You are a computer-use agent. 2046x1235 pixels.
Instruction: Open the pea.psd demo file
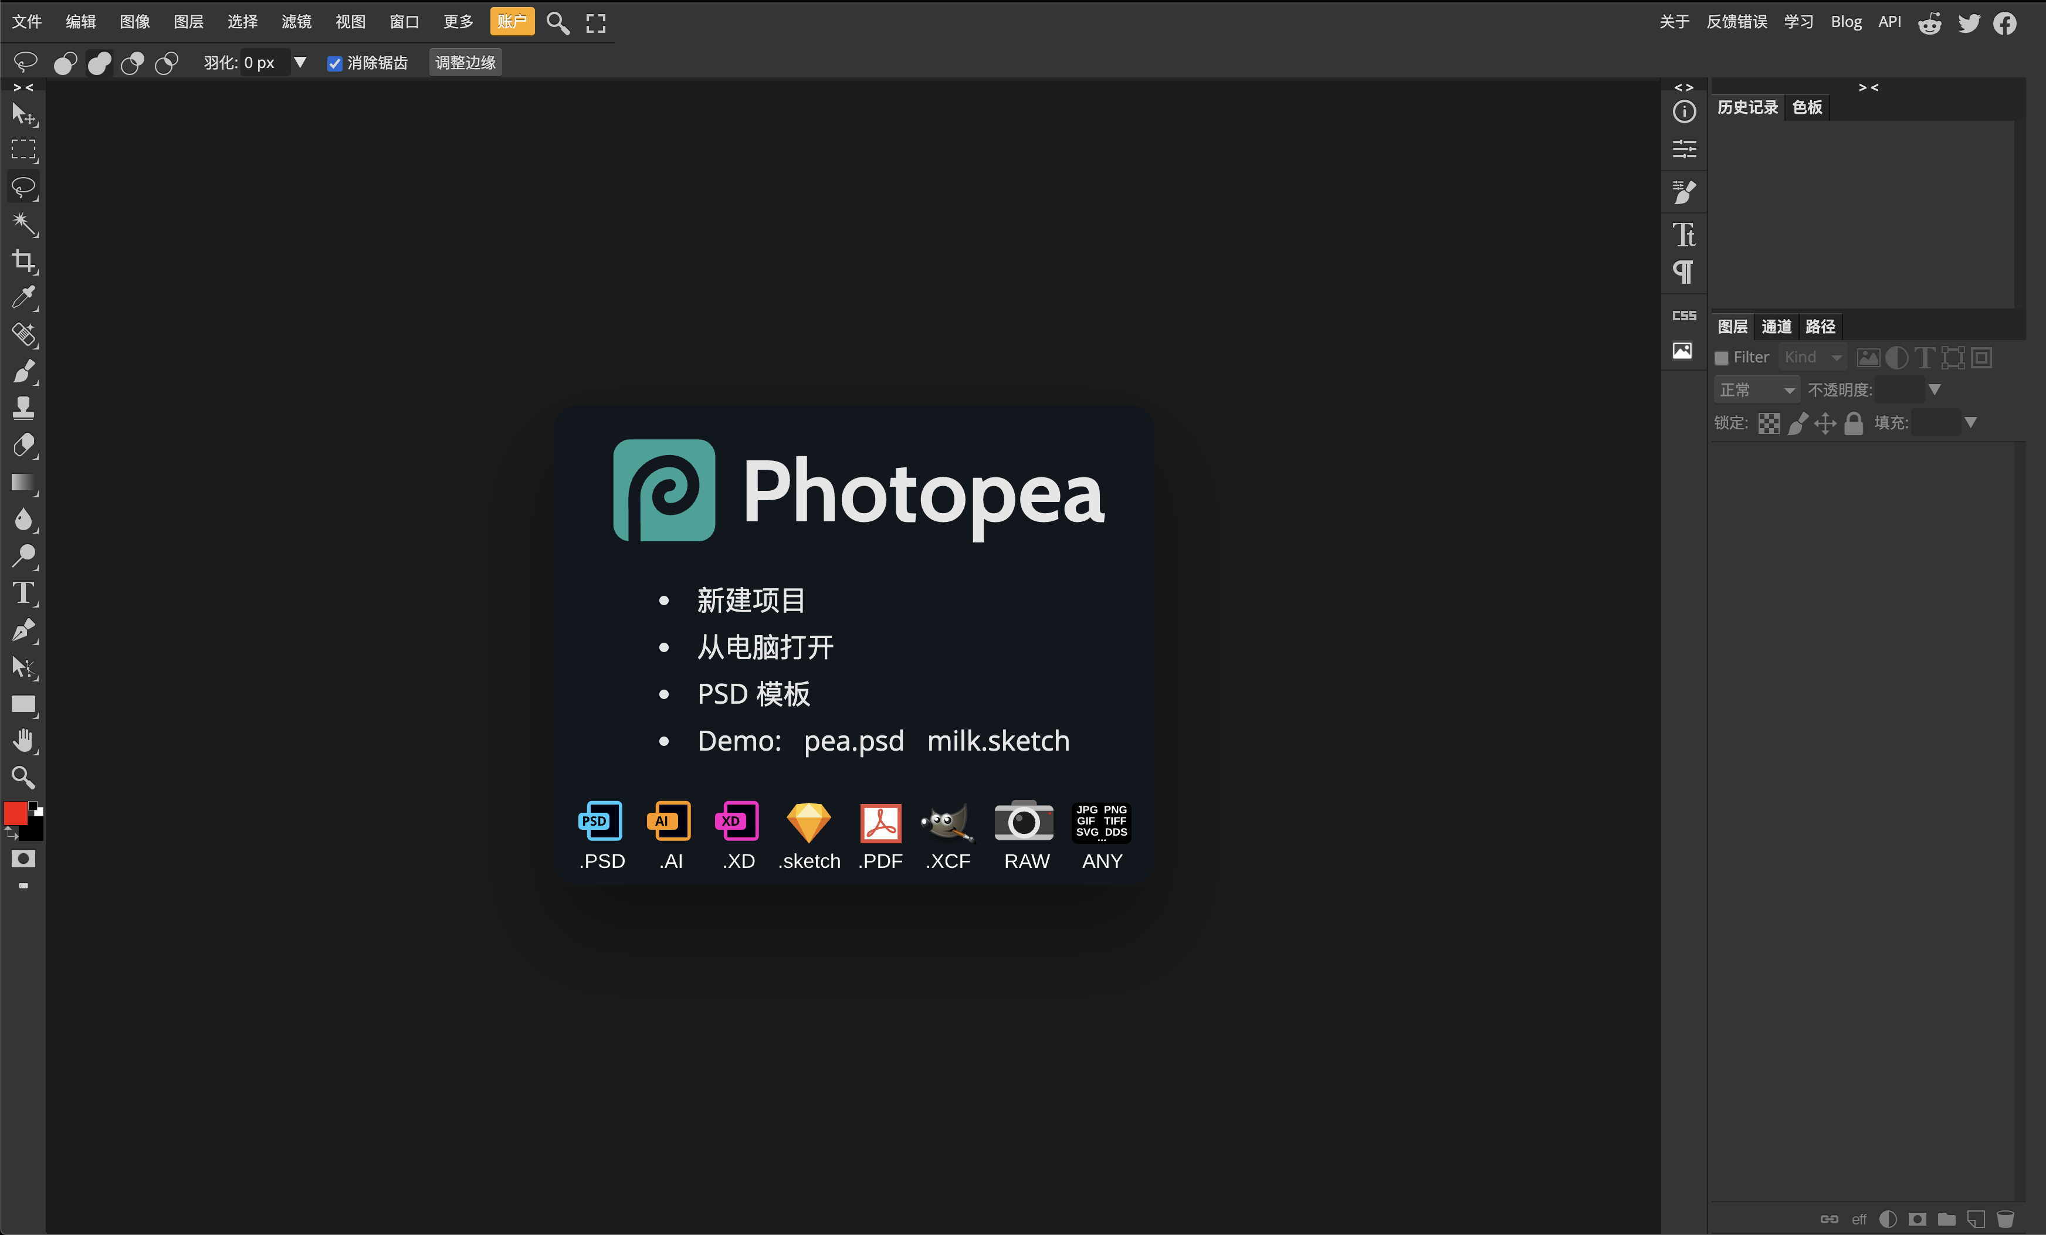853,741
